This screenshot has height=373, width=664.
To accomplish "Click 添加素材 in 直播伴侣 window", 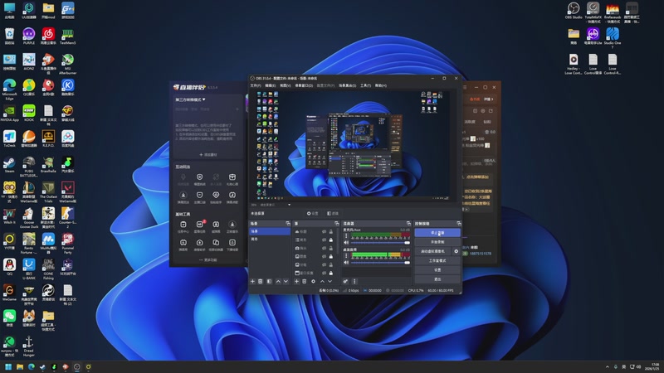I will coord(208,155).
